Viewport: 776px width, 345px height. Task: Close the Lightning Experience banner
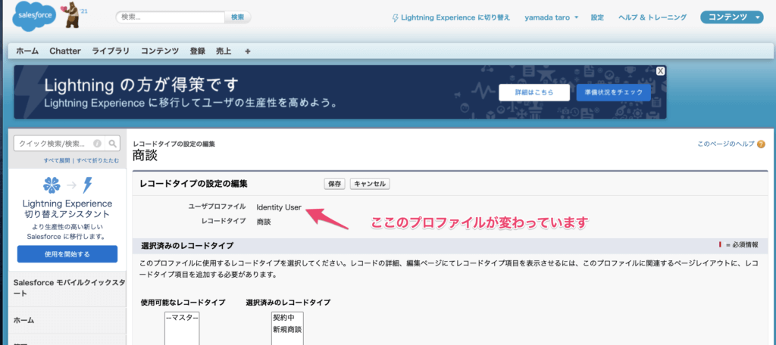point(661,70)
